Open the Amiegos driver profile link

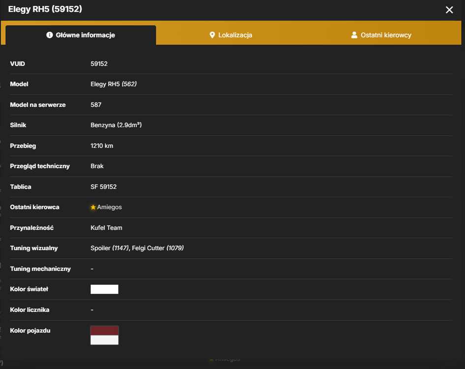[109, 207]
